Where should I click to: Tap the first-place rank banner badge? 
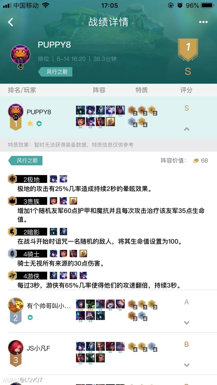[x=188, y=49]
